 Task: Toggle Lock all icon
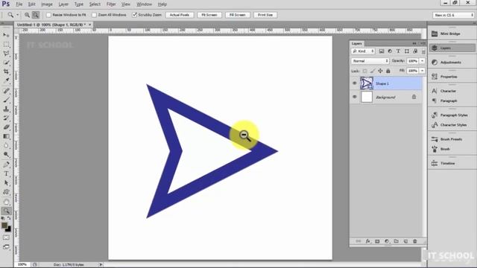click(x=388, y=71)
